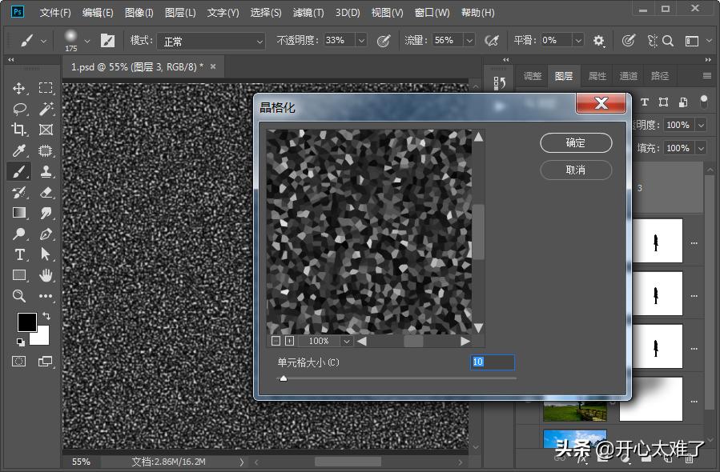Click the 确定 button in the dialog

(575, 142)
